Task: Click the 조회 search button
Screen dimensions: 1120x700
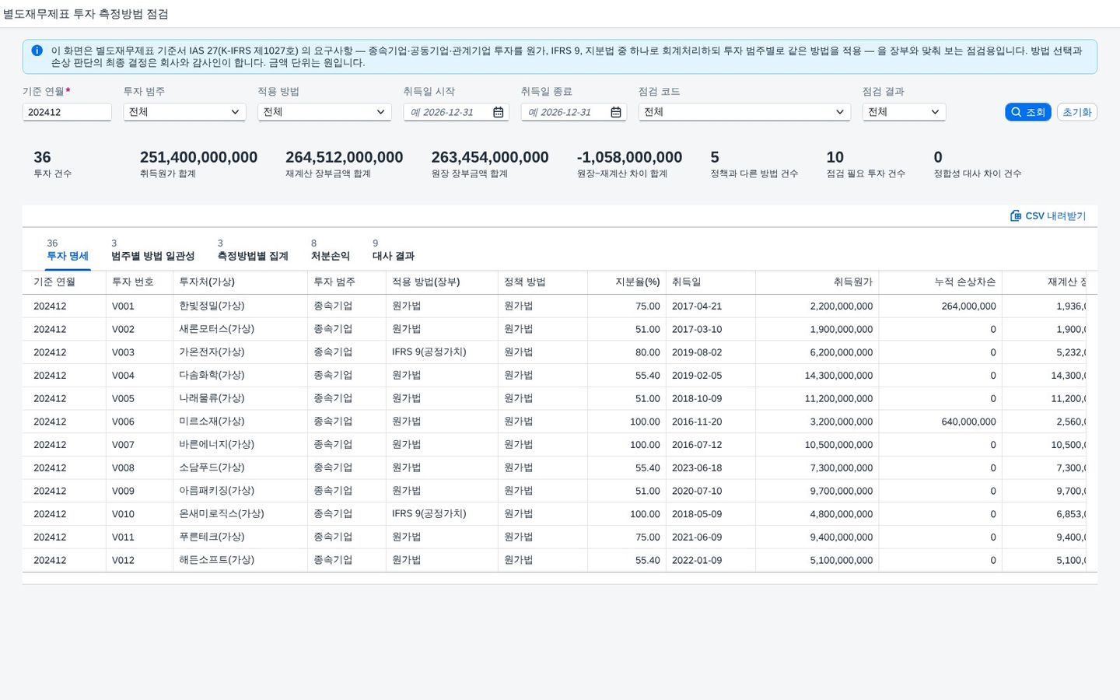Action: (x=1028, y=112)
